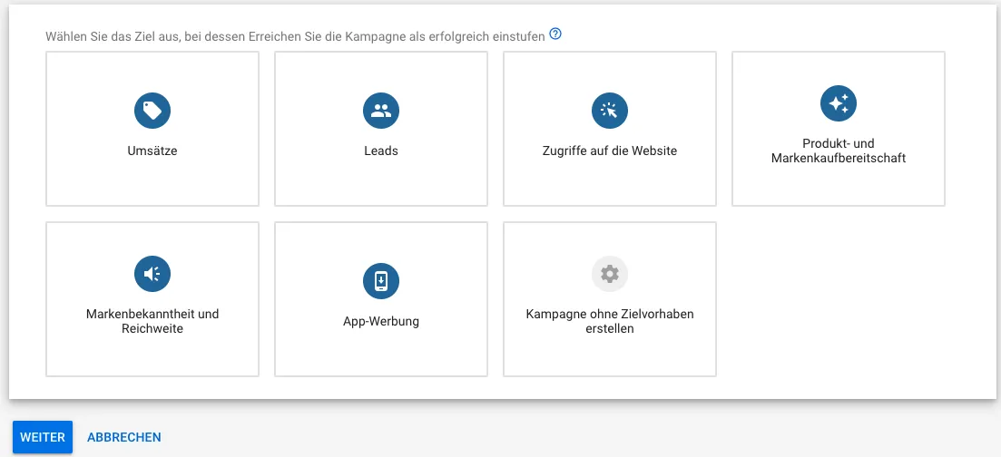Click the ABBRECHEN link
Image resolution: width=1001 pixels, height=457 pixels.
123,437
